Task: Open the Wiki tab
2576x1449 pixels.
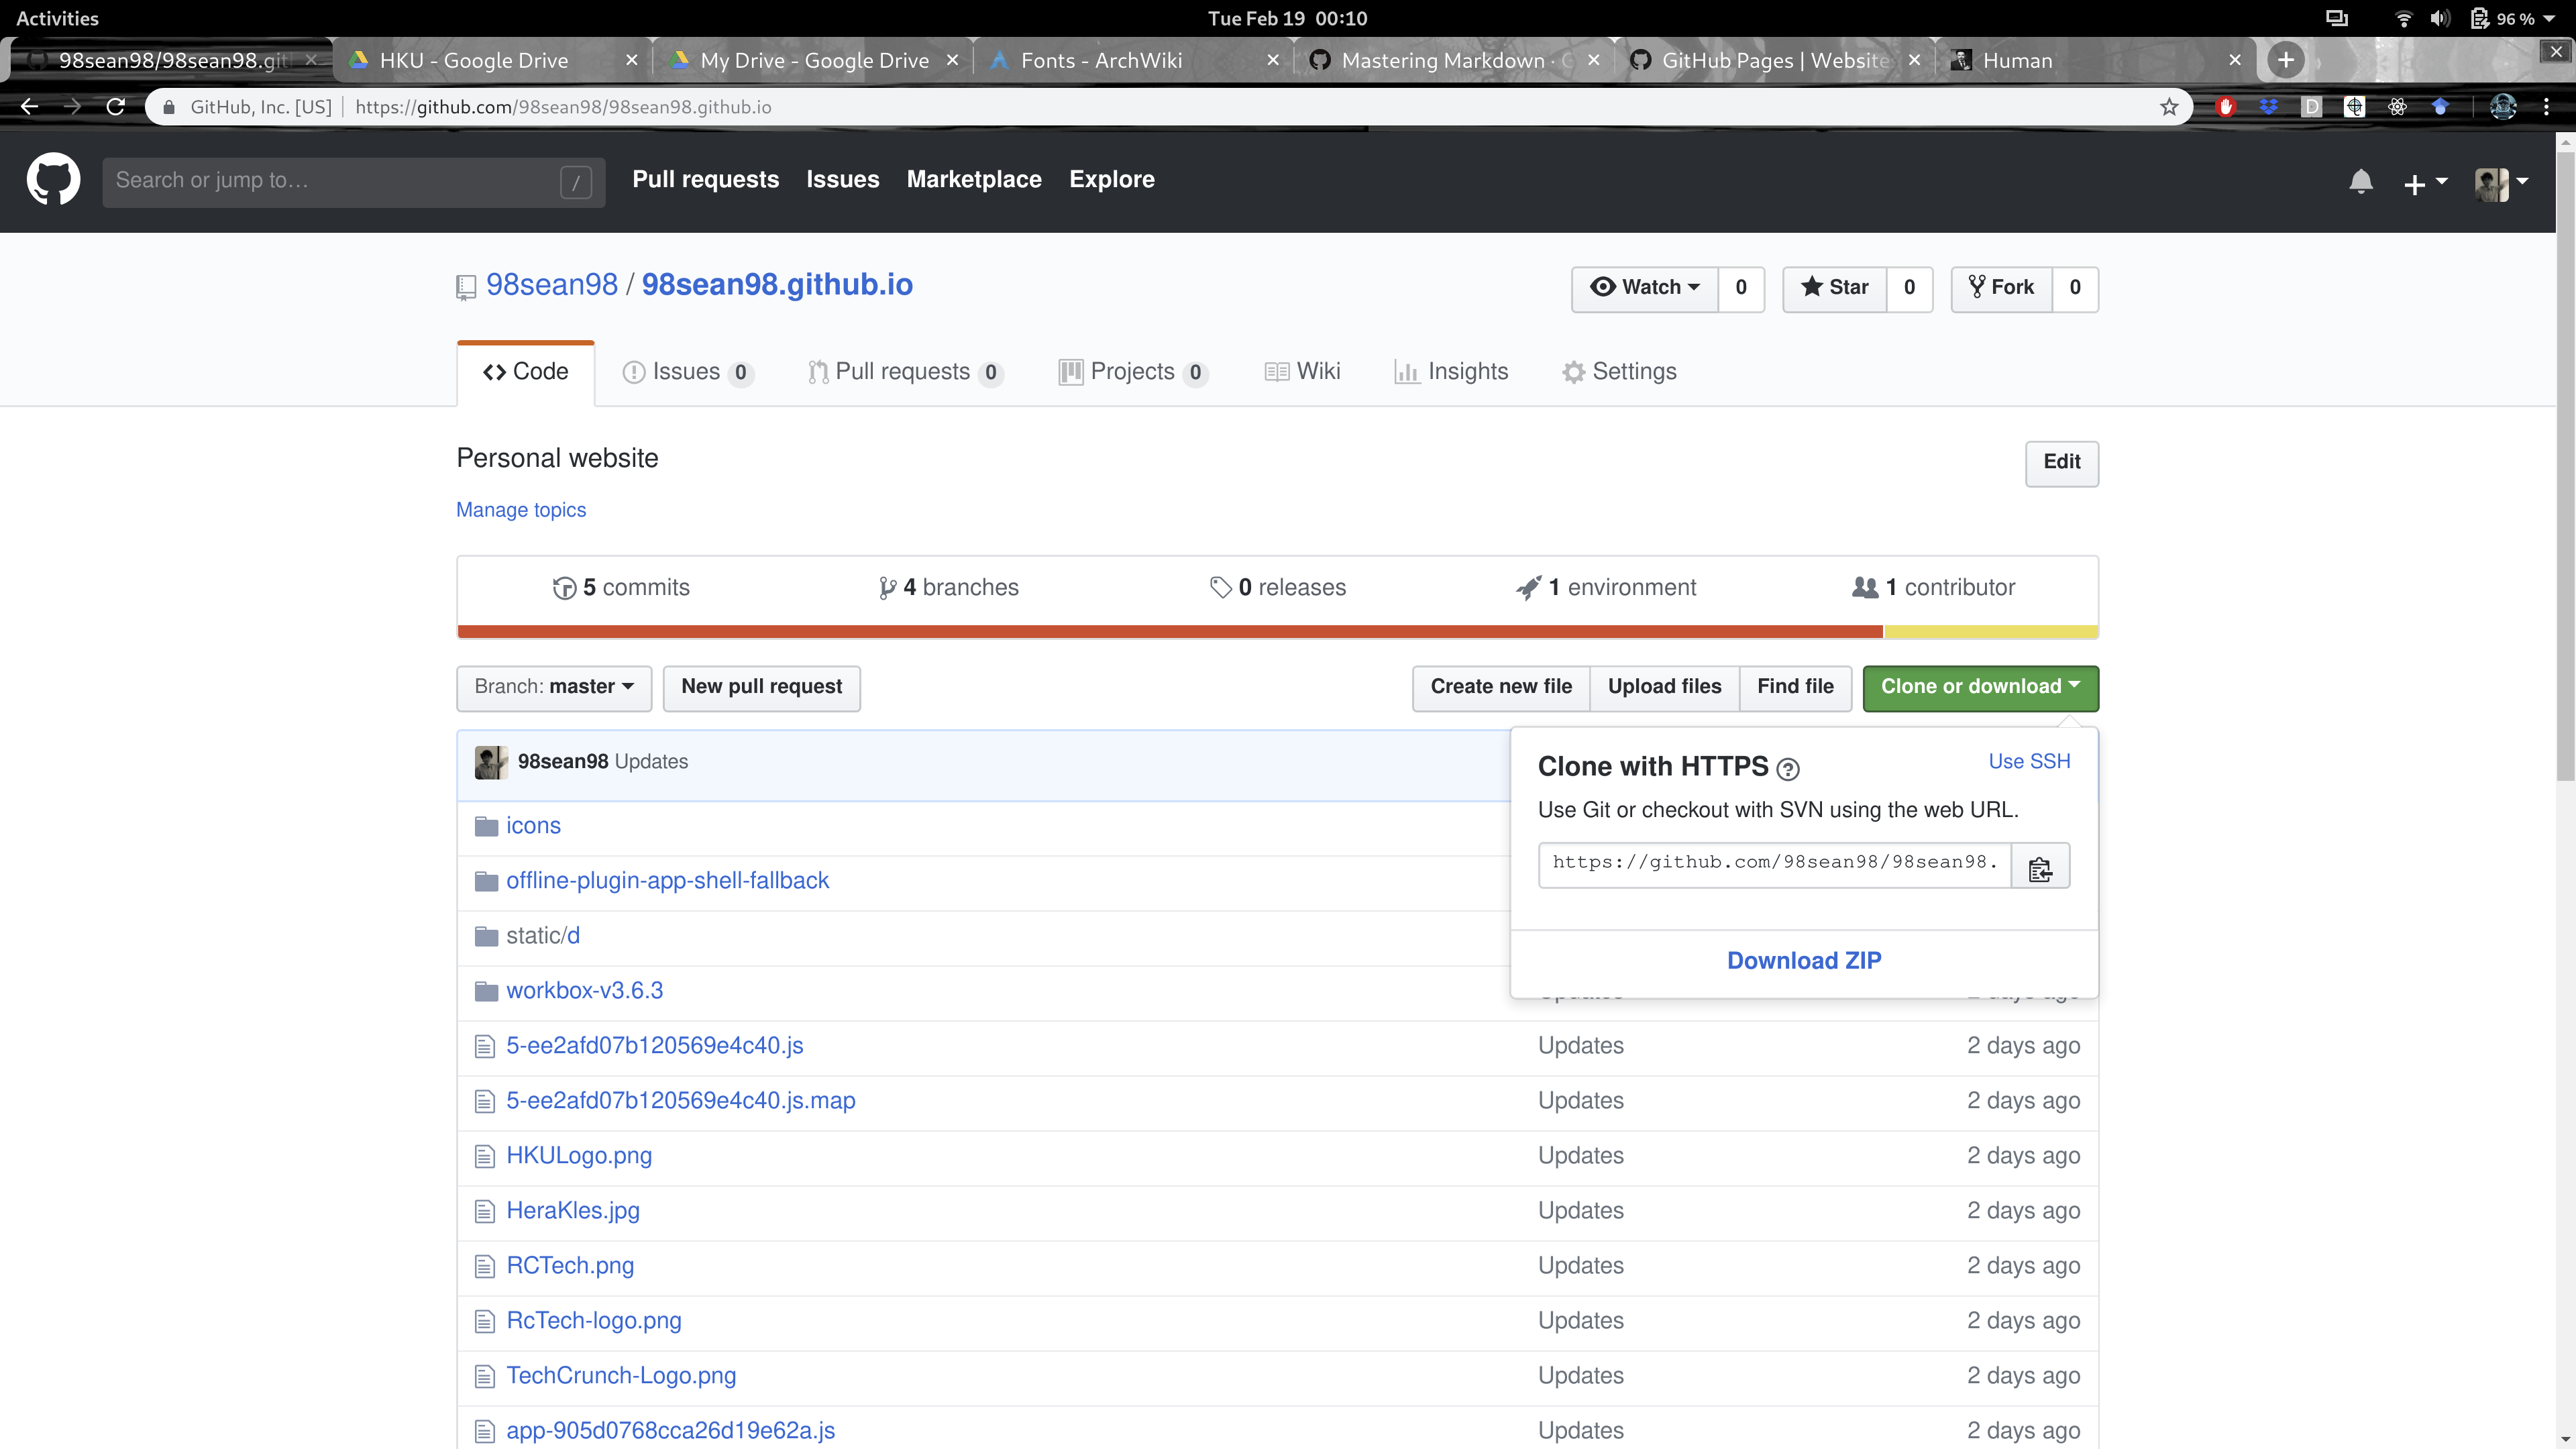Action: pyautogui.click(x=1302, y=373)
